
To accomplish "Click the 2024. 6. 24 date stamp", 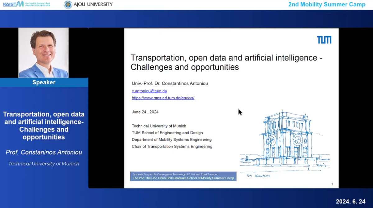I will coord(350,201).
